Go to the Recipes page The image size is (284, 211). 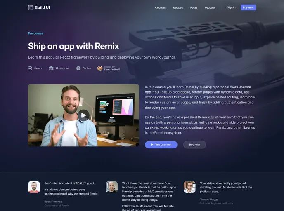coord(178,7)
